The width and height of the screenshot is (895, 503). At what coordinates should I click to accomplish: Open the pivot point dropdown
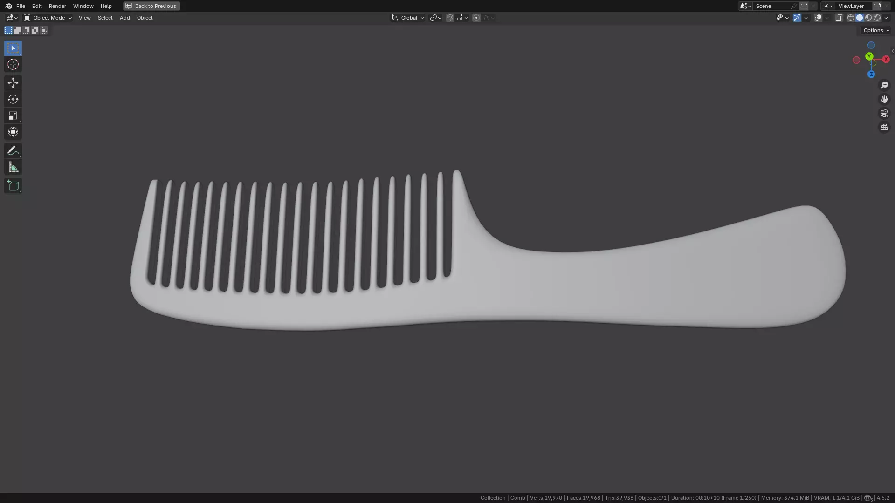[435, 18]
